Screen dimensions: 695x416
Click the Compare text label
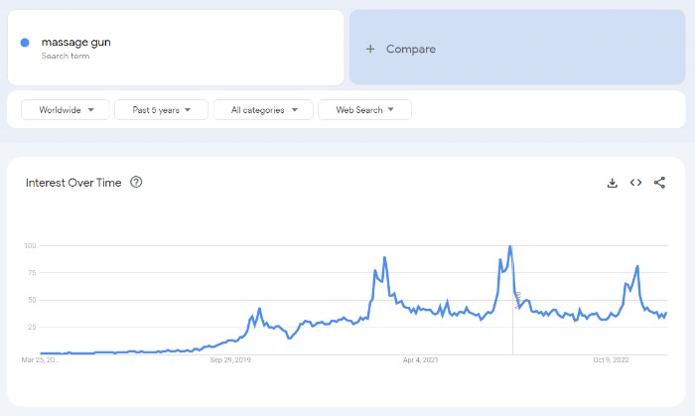pos(410,49)
